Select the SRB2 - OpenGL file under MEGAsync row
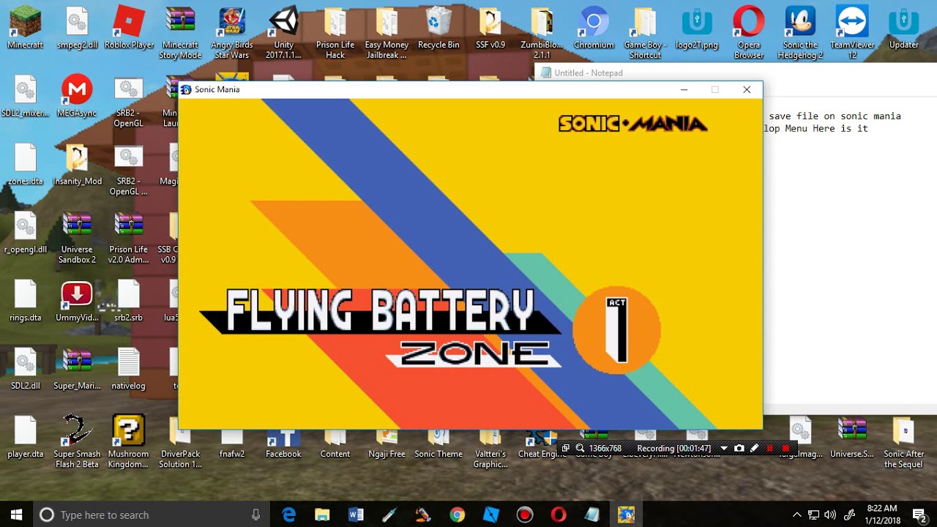This screenshot has width=937, height=527. tap(129, 102)
